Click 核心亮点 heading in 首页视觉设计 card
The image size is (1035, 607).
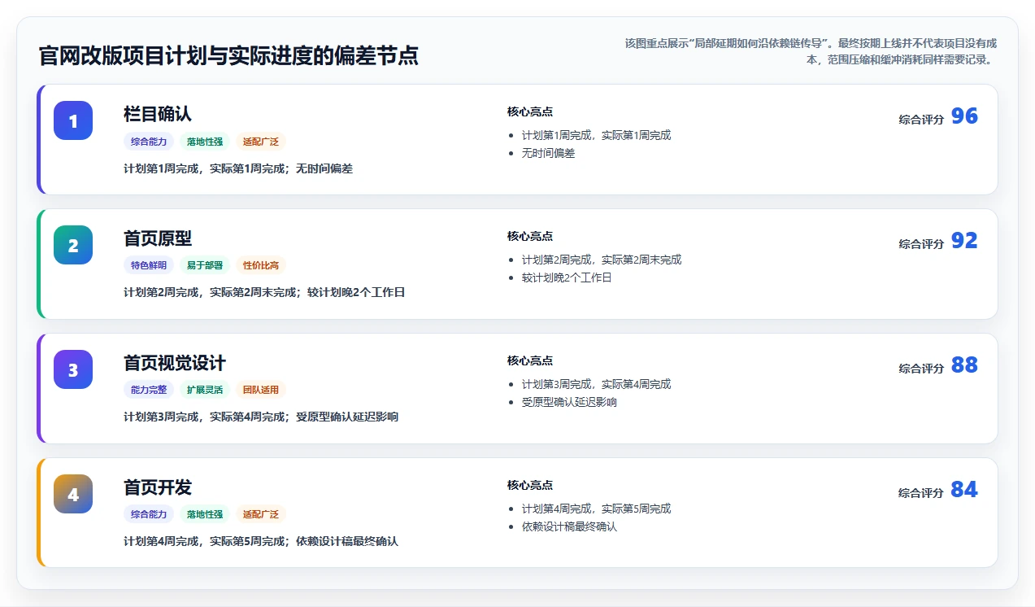(530, 361)
